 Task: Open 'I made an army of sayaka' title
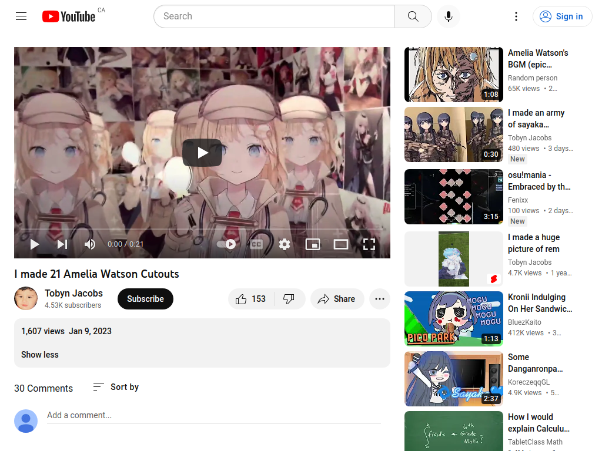tap(536, 119)
